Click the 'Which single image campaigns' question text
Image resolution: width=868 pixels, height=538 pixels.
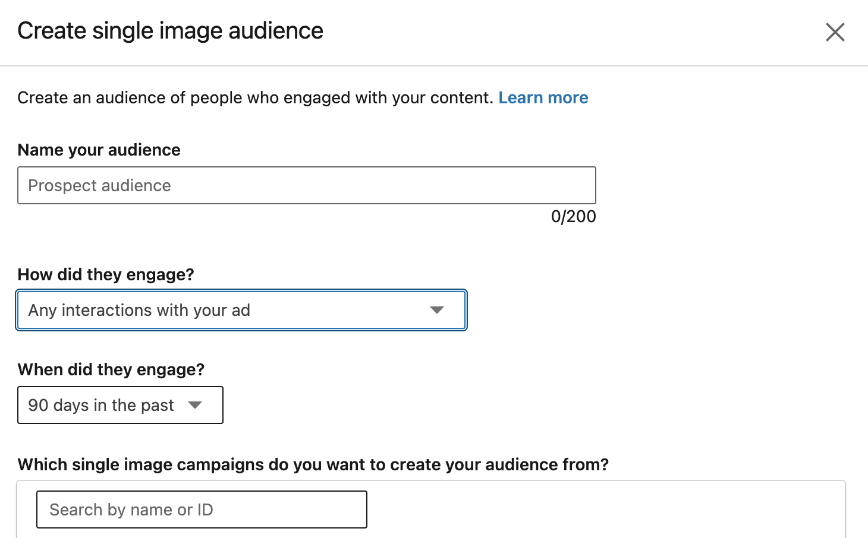tap(313, 464)
